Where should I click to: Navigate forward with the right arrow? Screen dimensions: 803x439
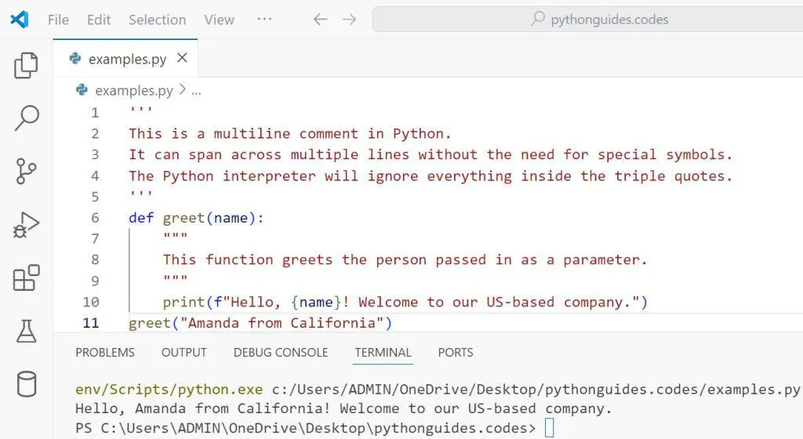click(x=349, y=20)
